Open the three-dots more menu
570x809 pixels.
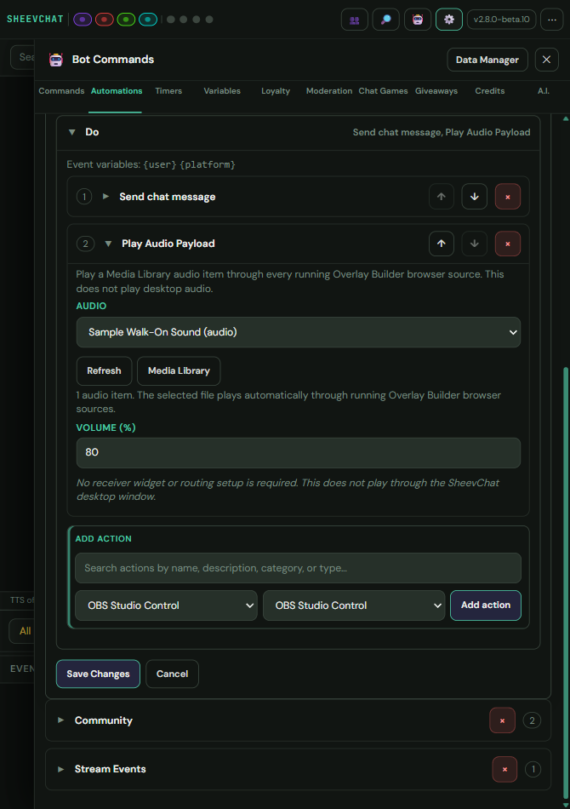tap(552, 20)
